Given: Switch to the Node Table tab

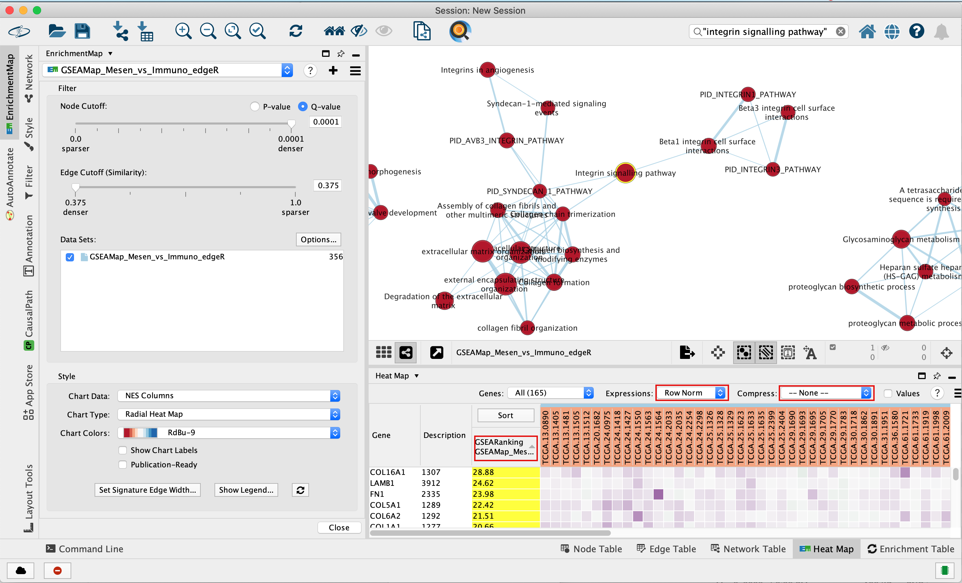Looking at the screenshot, I should click(591, 549).
